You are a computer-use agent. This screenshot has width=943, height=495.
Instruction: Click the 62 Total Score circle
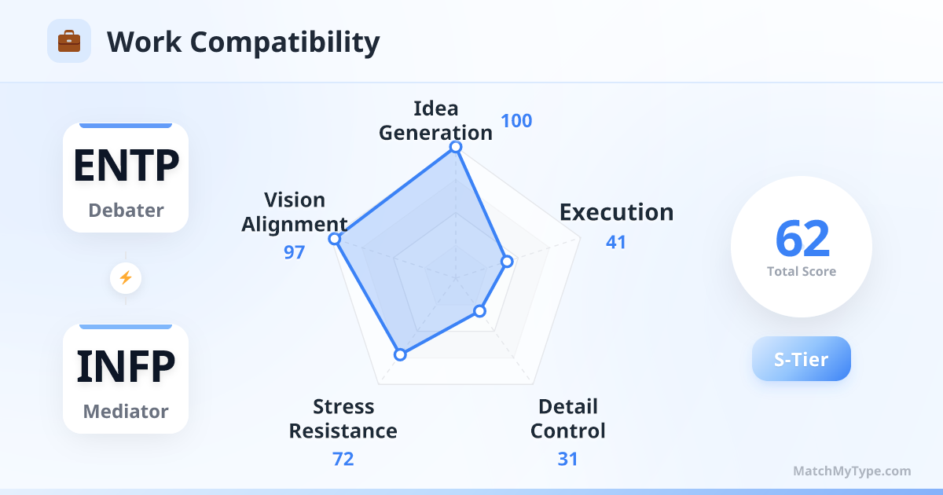click(802, 247)
